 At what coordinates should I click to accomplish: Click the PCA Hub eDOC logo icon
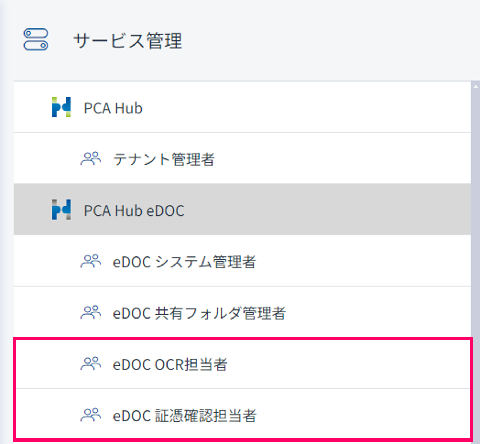pos(61,210)
